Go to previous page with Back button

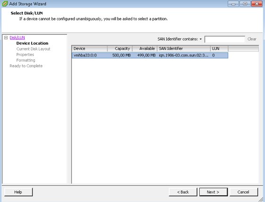(x=183, y=192)
